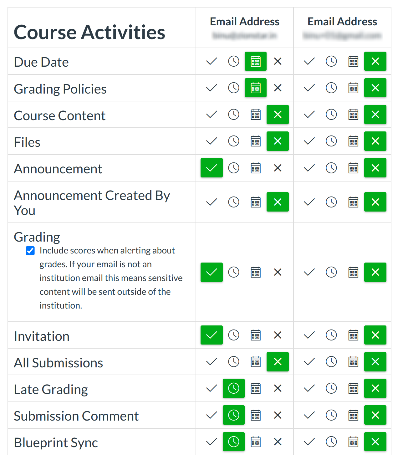398x455 pixels.
Task: Uncheck Include scores when alerting about grades
Action: point(30,251)
